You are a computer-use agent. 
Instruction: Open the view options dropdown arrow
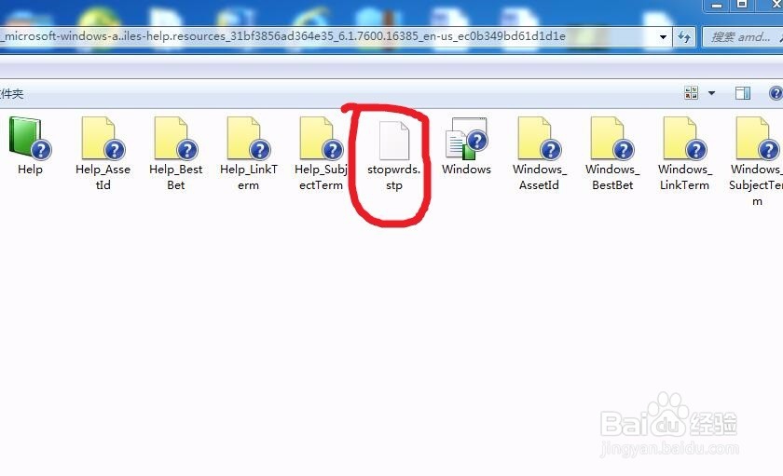[x=711, y=93]
